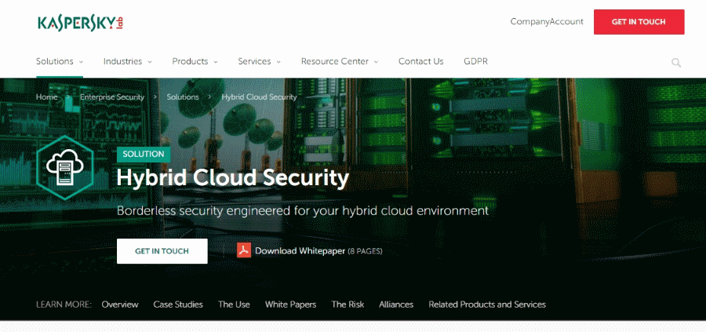This screenshot has width=706, height=332.
Task: Click the hybrid cloud hexagon icon
Action: (65, 168)
